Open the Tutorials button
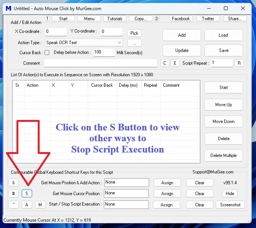Image resolution: width=256 pixels, height=228 pixels. 115,18
